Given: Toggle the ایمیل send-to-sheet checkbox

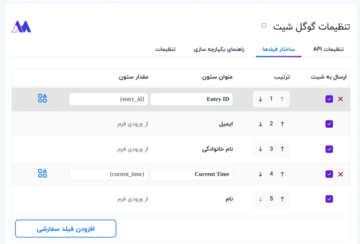Looking at the screenshot, I should tap(329, 124).
